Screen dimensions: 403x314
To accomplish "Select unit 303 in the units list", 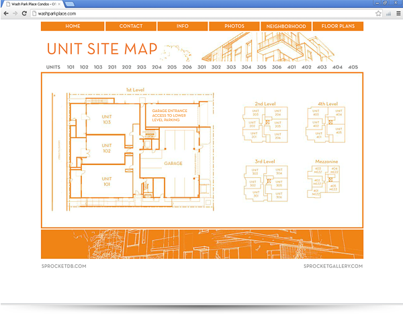I will click(231, 67).
